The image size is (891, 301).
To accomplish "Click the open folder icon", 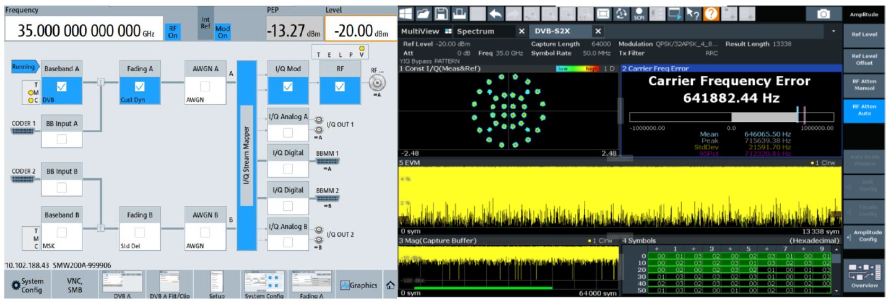I will 424,14.
